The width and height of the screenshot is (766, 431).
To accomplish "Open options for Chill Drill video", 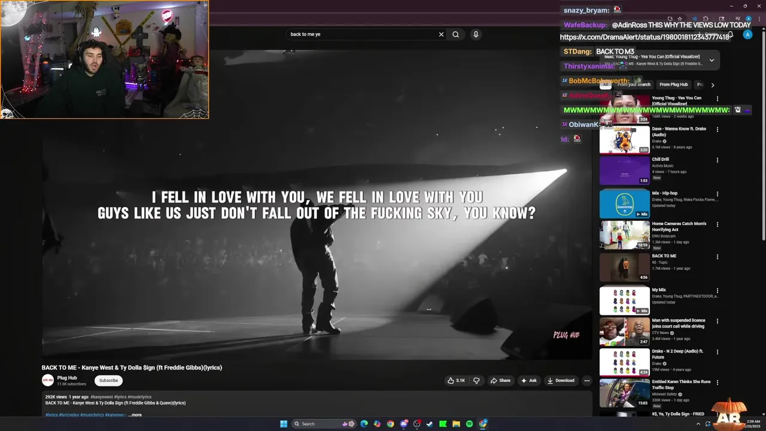I will pos(717,160).
